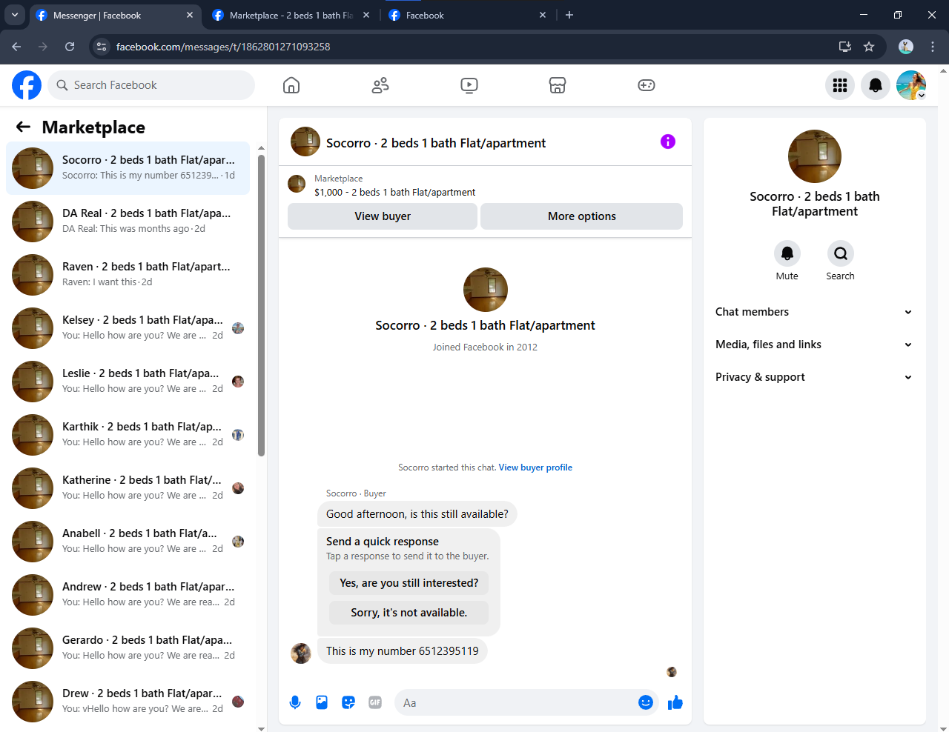The width and height of the screenshot is (949, 732).
Task: Open Facebook Home icon in top navigation
Action: tap(291, 85)
